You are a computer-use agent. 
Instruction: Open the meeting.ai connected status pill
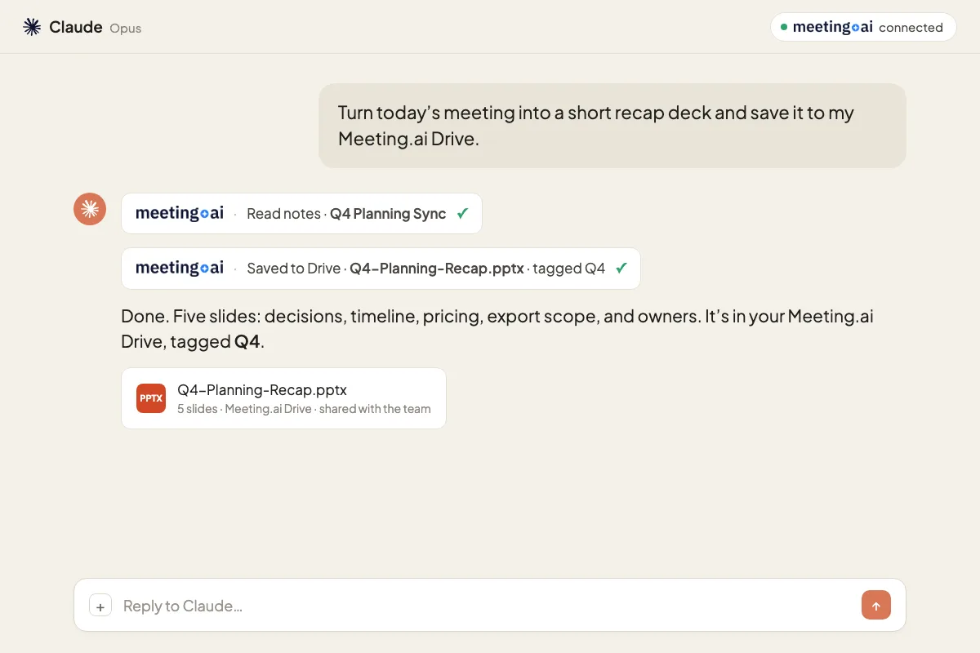(x=863, y=27)
